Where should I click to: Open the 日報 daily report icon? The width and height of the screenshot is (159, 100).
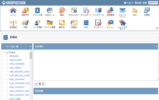[x=25, y=23]
